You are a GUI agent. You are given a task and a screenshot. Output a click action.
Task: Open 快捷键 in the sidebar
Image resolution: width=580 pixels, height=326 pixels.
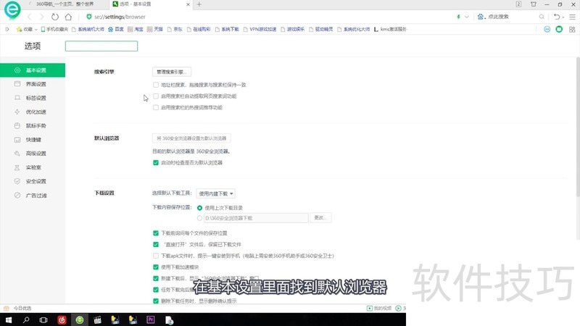click(x=33, y=140)
